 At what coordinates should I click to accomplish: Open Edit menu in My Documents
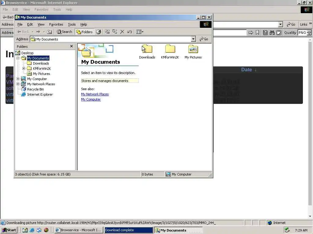point(30,24)
